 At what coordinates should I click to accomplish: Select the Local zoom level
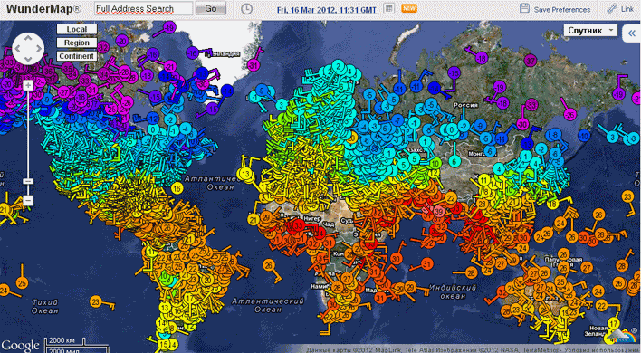click(x=77, y=29)
